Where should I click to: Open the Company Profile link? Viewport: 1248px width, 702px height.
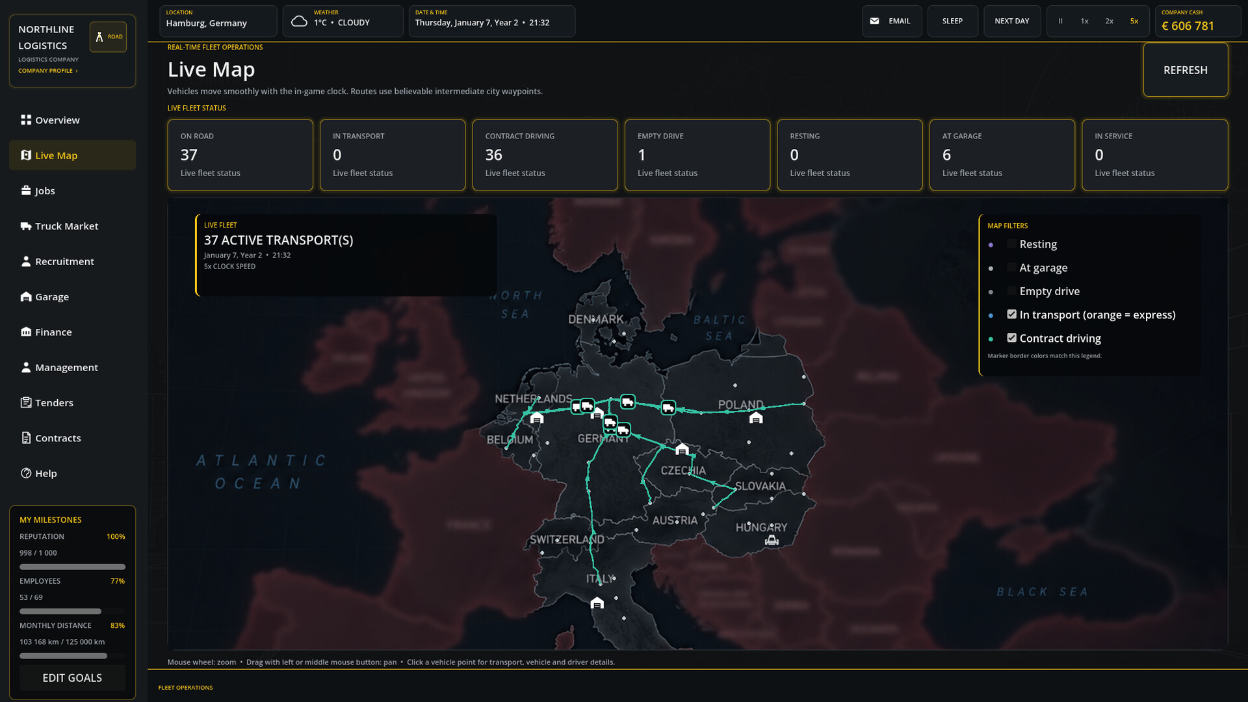(47, 70)
